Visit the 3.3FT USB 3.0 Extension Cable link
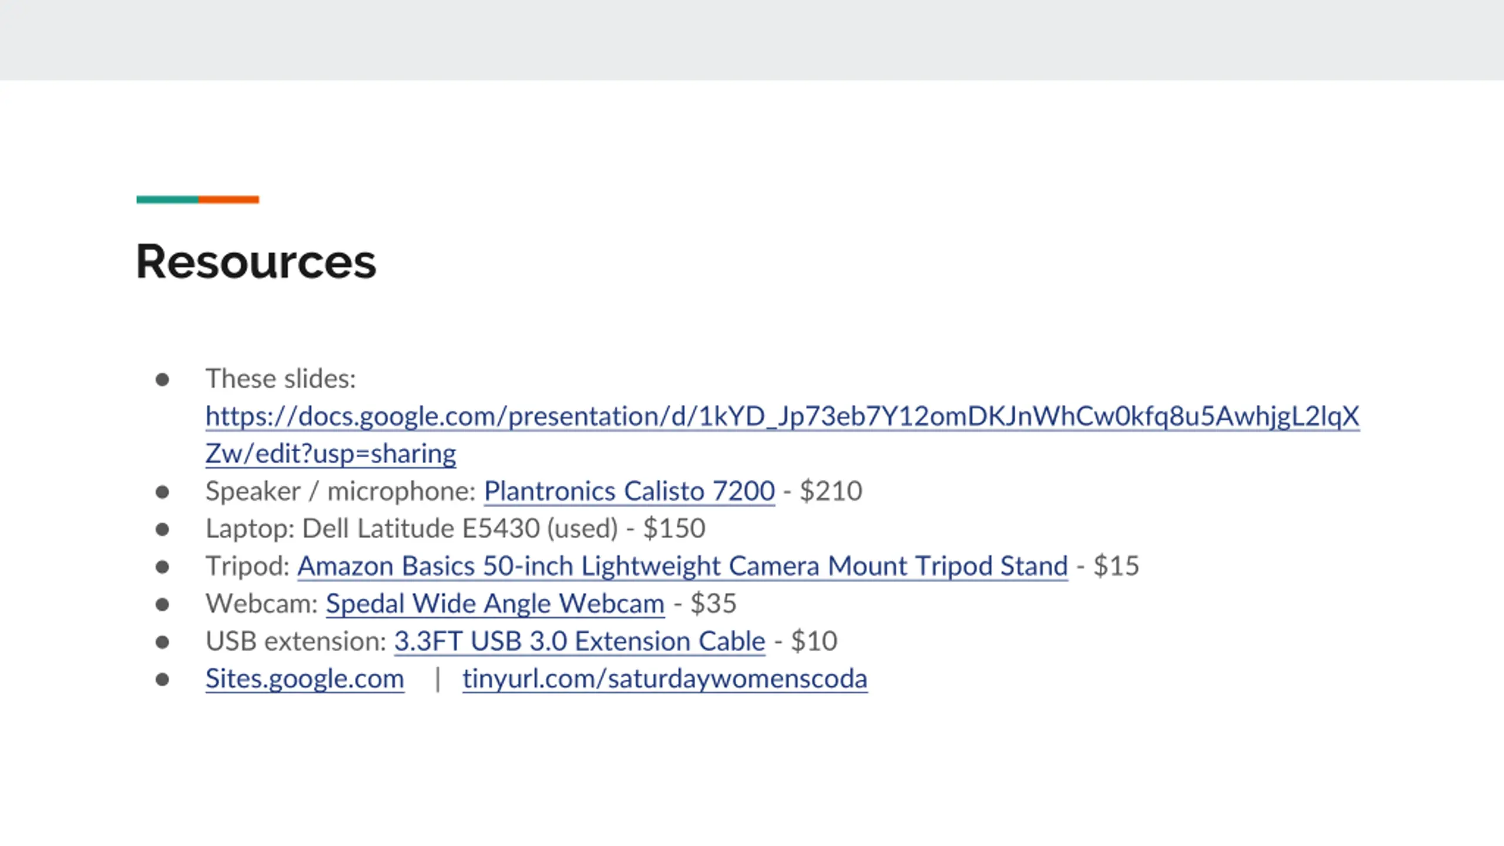The height and width of the screenshot is (846, 1504). point(580,641)
